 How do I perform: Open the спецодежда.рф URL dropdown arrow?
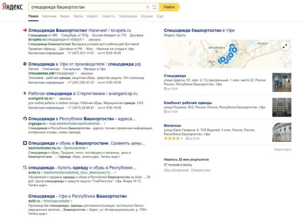pyautogui.click(x=76, y=73)
